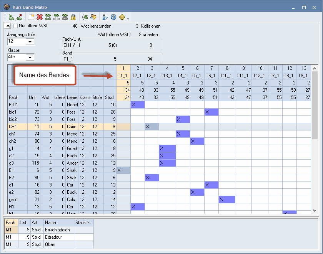Open the gear settings icon
This screenshot has width=323, height=254.
(122, 17)
